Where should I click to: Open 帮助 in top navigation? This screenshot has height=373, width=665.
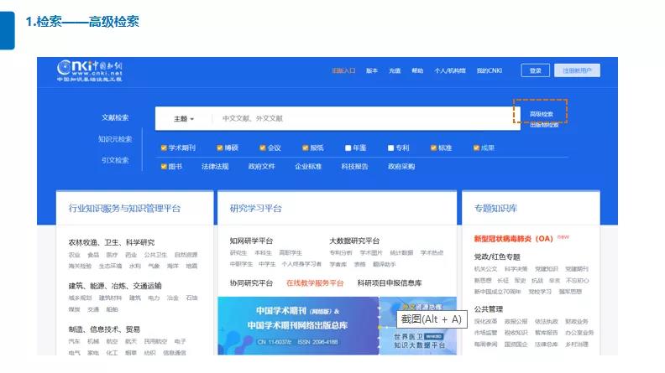417,70
